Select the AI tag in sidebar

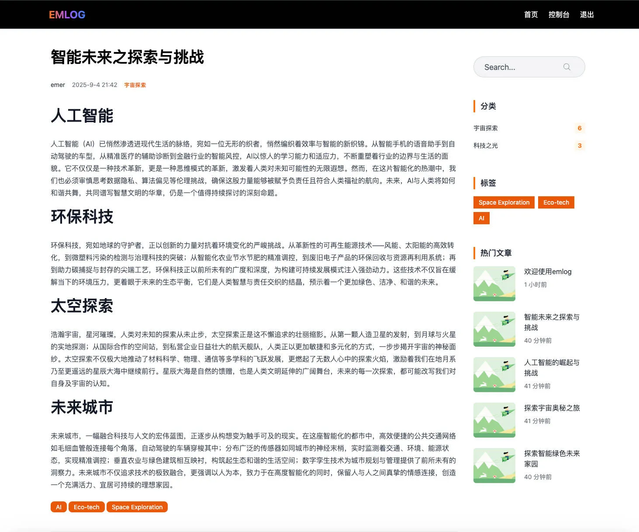[x=481, y=218]
